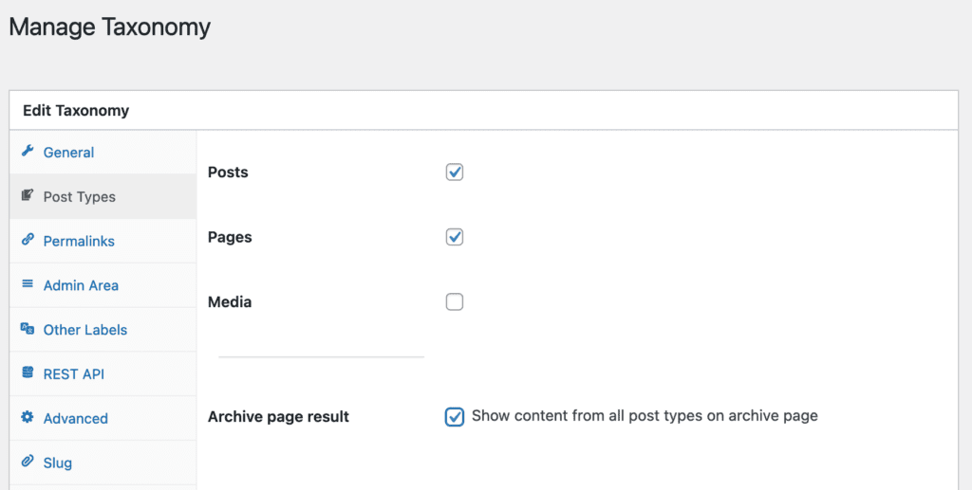Click the gear icon beside Advanced
The image size is (972, 490).
[x=28, y=417]
